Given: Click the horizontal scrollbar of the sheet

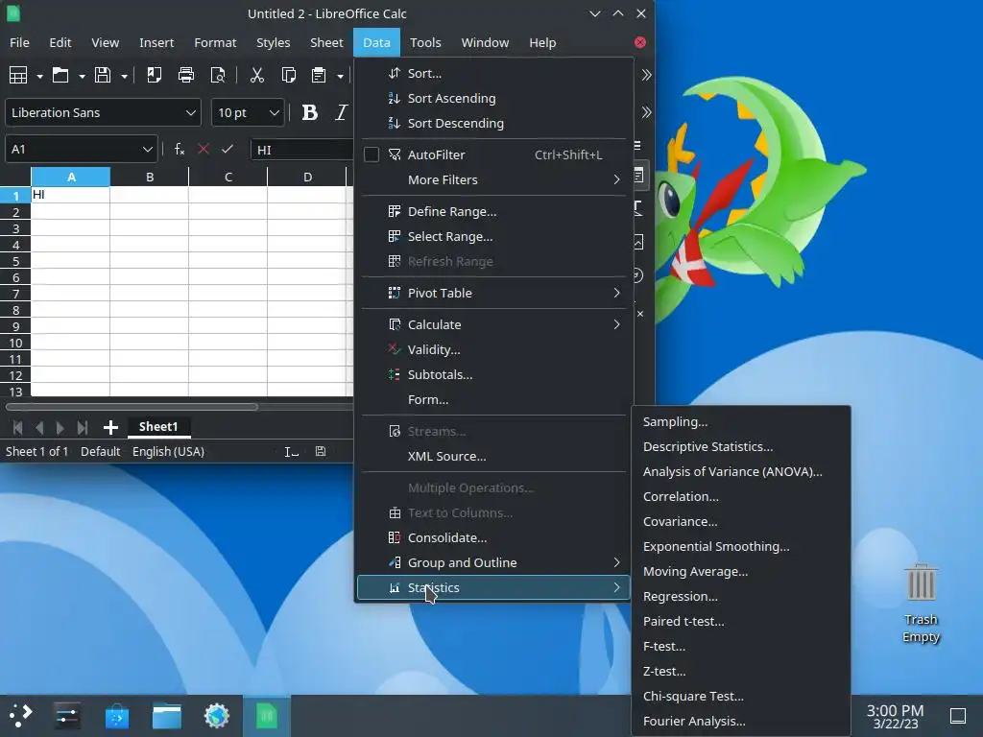Looking at the screenshot, I should [132, 407].
